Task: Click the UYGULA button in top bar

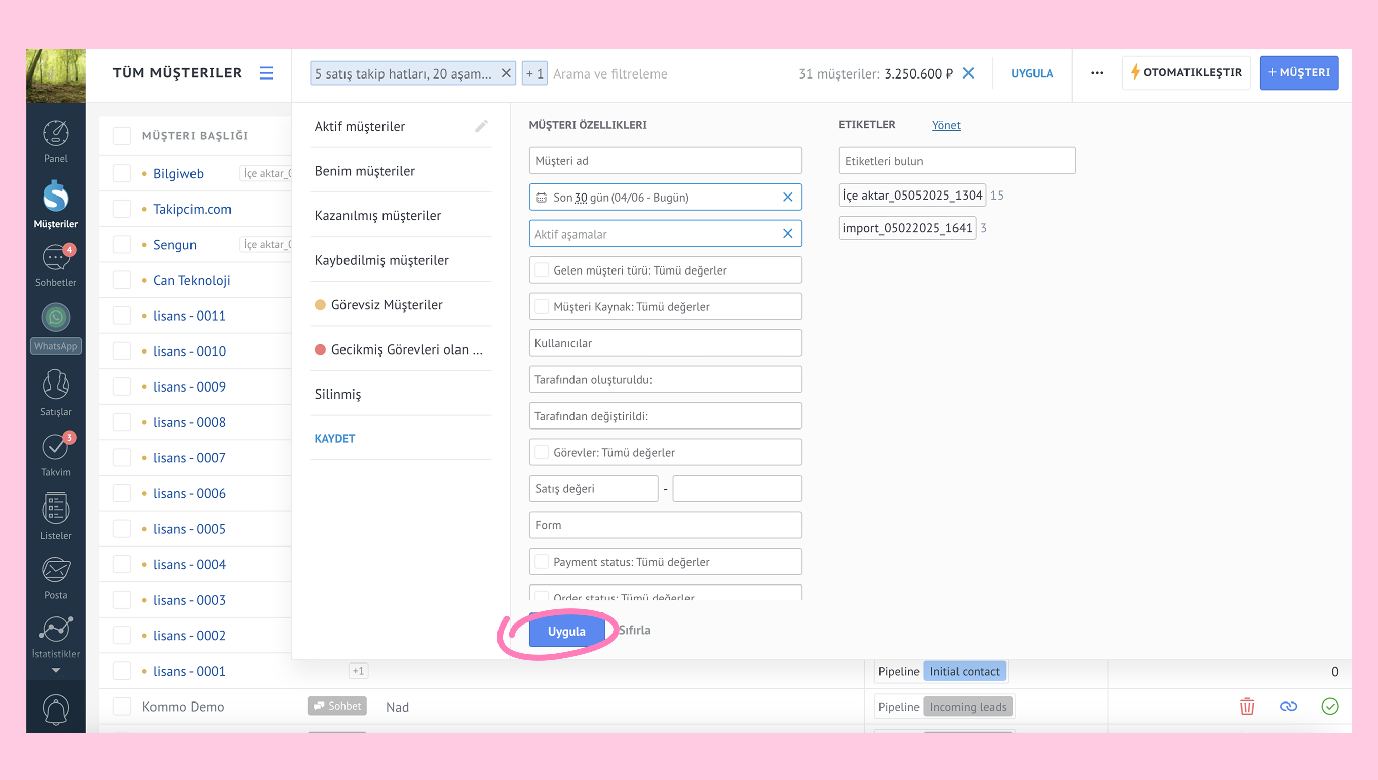Action: click(x=1032, y=73)
